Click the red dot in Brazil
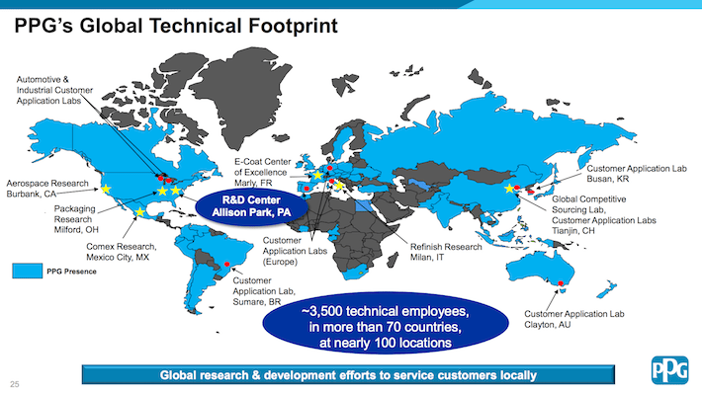The image size is (702, 394). pyautogui.click(x=227, y=265)
